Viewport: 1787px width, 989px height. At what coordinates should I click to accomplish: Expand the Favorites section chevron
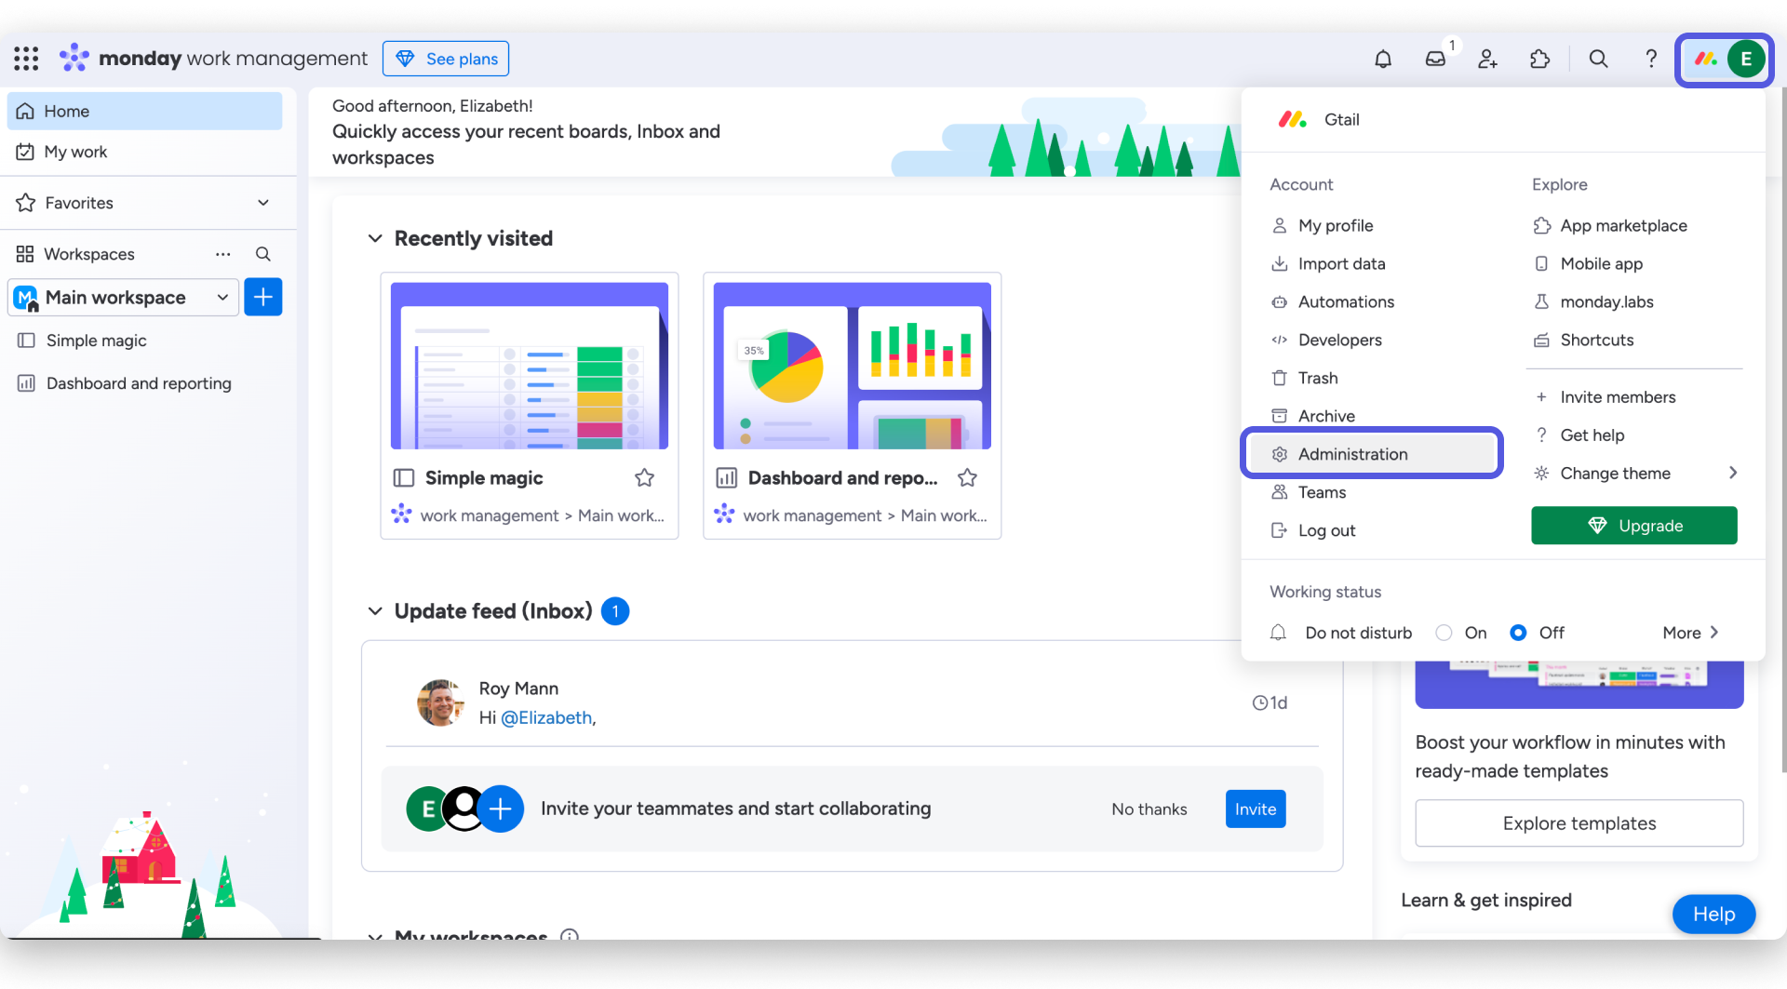[263, 203]
